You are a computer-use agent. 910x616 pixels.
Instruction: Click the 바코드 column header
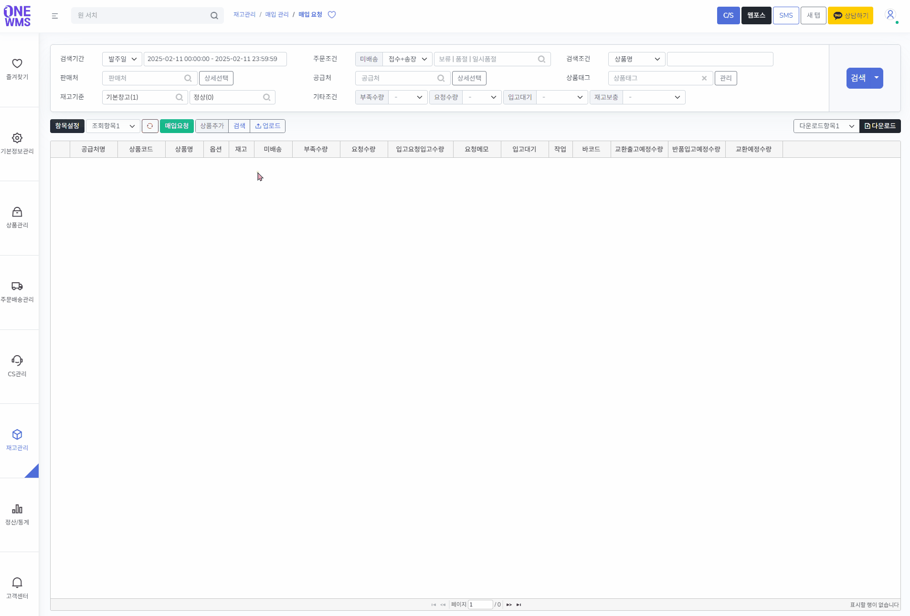click(592, 149)
